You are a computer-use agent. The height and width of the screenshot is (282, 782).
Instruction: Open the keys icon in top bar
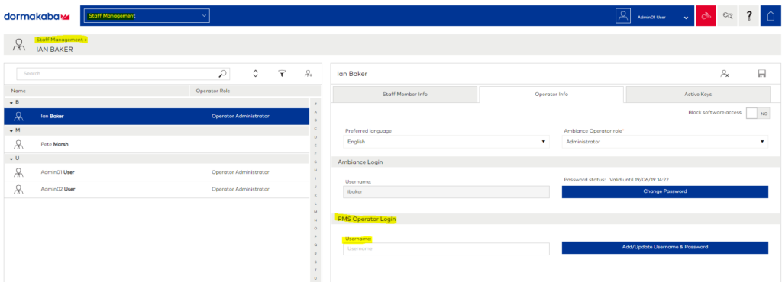[728, 16]
